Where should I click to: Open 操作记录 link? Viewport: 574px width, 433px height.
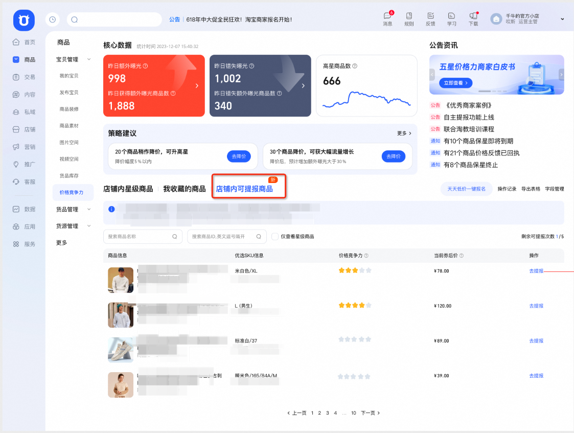click(507, 189)
